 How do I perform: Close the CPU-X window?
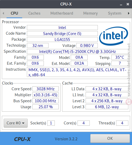tap(128, 4)
